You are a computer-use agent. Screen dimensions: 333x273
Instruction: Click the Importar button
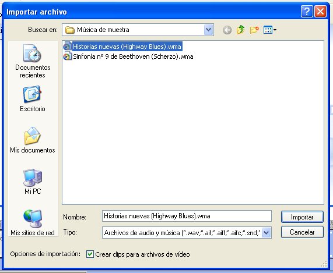[302, 217]
